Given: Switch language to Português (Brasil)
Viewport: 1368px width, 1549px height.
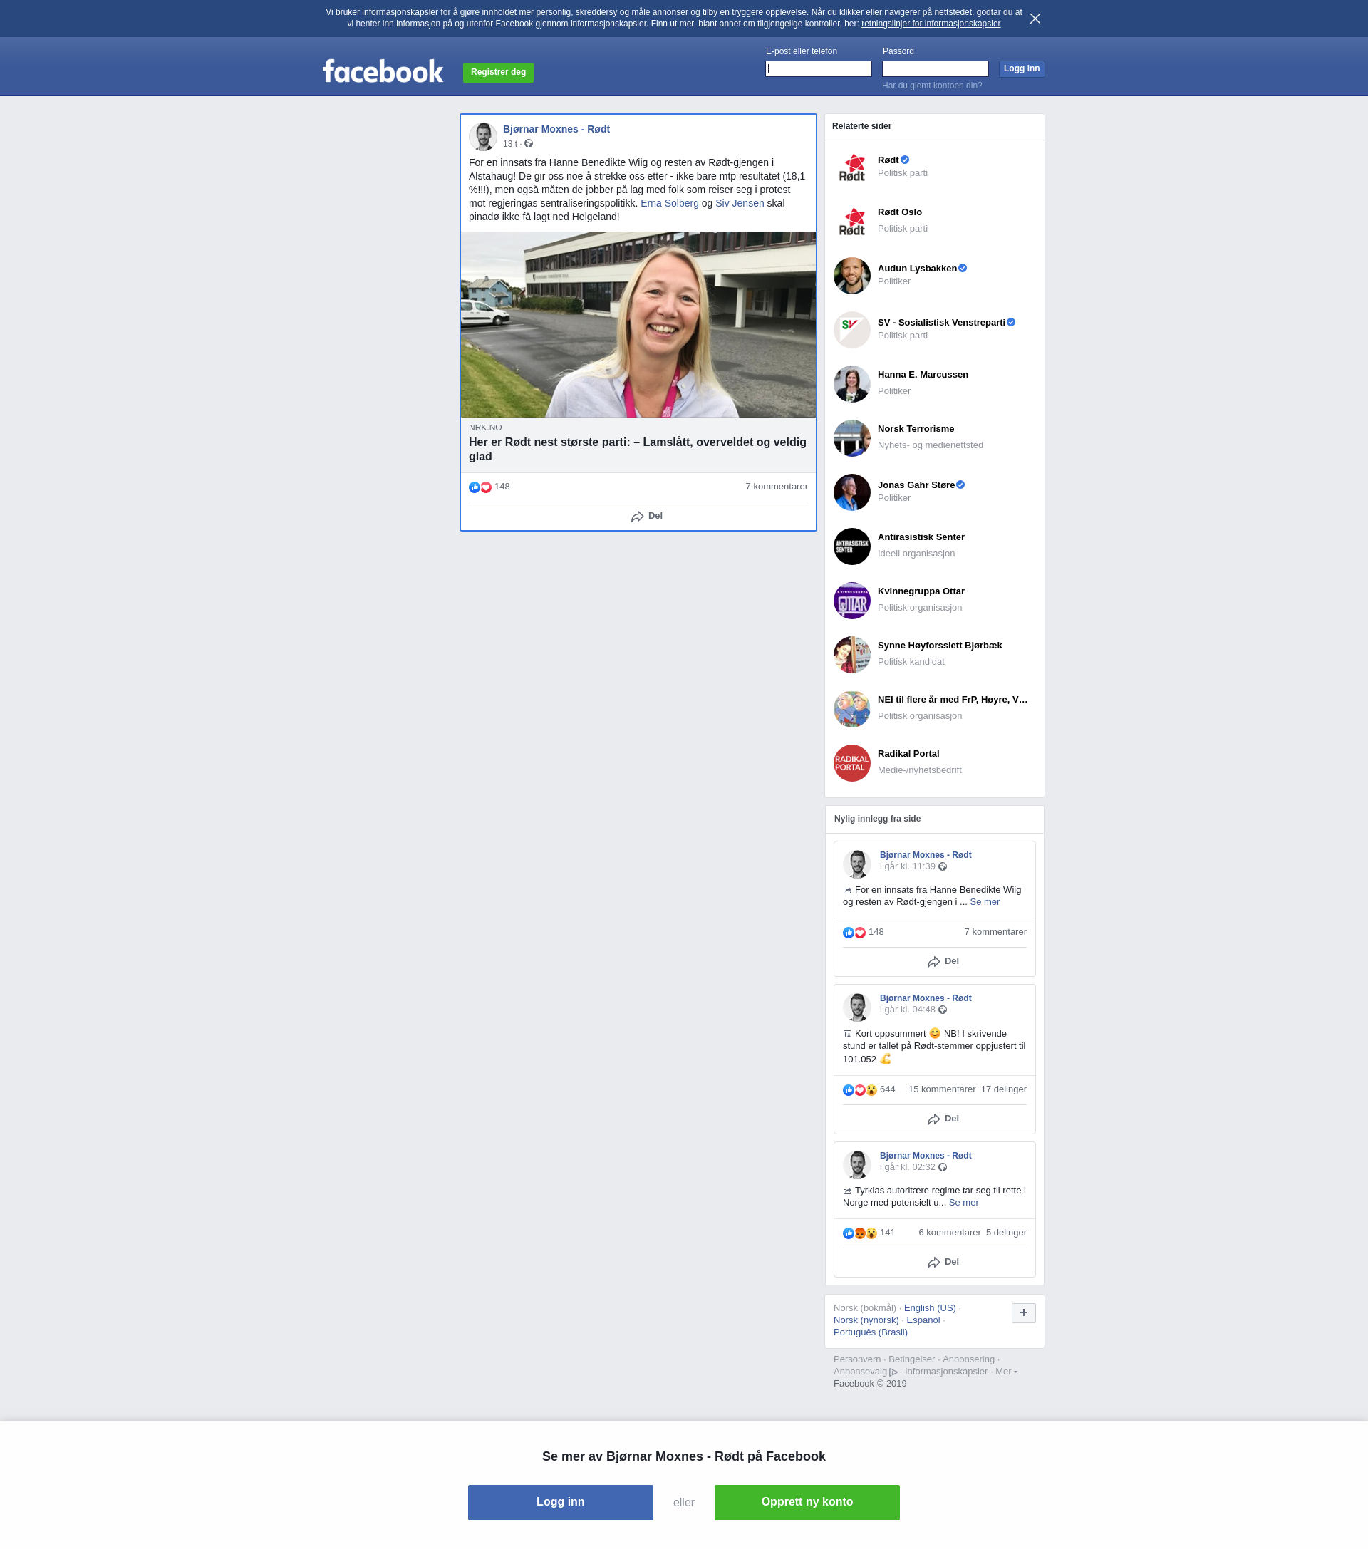Looking at the screenshot, I should (870, 1332).
